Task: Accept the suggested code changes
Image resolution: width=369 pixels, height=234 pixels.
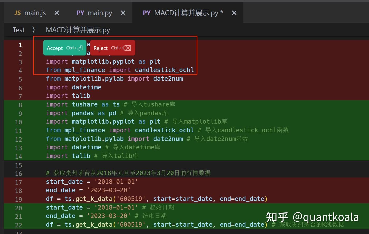Action: pyautogui.click(x=65, y=48)
